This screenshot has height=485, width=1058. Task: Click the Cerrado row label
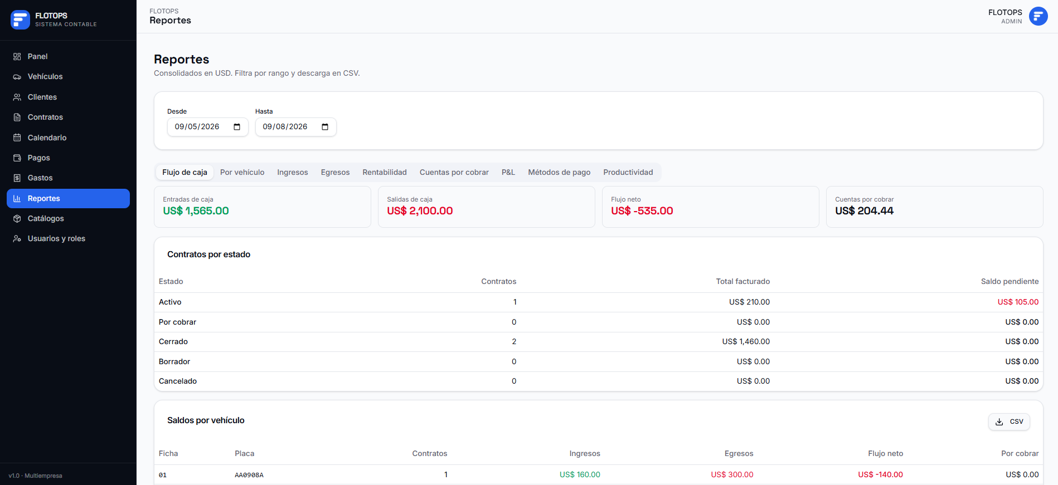tap(173, 342)
